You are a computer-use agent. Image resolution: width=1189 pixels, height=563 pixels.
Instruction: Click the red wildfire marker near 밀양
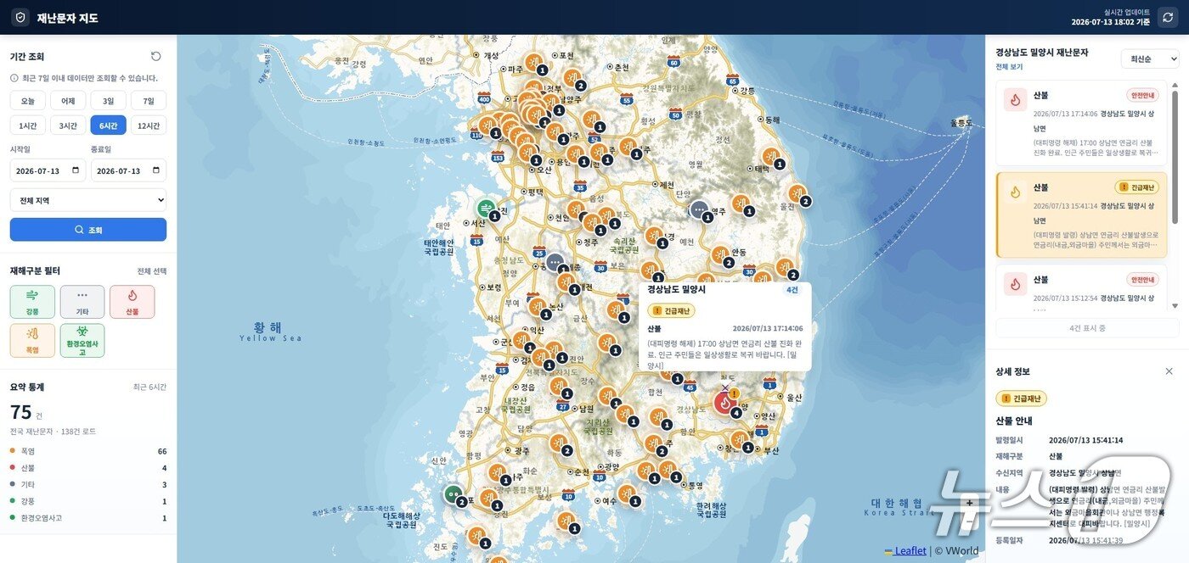[x=725, y=404]
